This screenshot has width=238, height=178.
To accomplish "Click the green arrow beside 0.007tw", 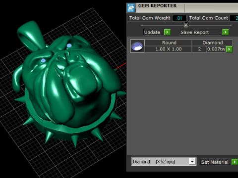I will (x=229, y=49).
